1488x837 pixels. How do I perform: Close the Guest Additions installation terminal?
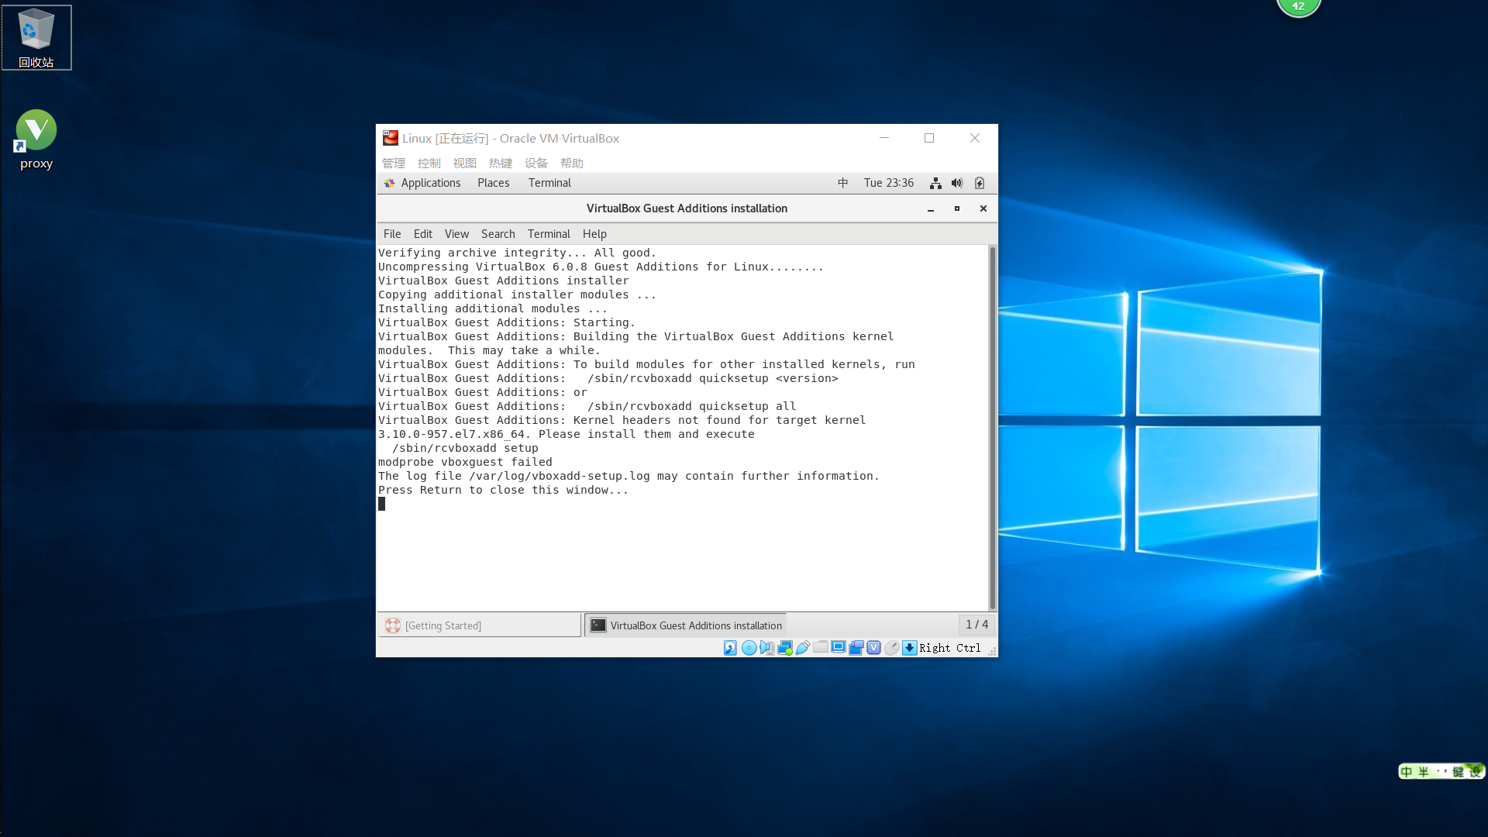click(x=983, y=208)
